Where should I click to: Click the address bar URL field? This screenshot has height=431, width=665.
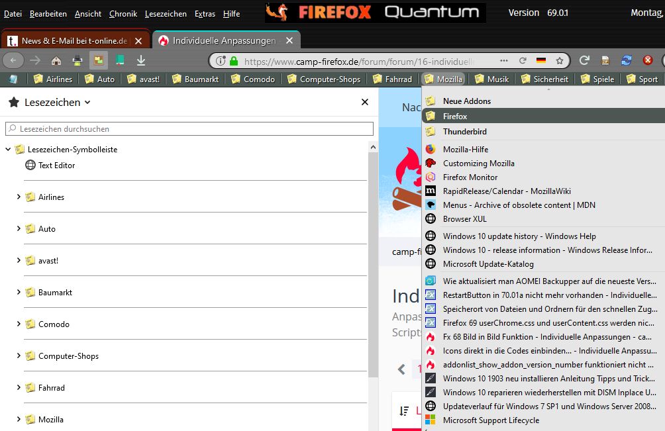coord(358,62)
